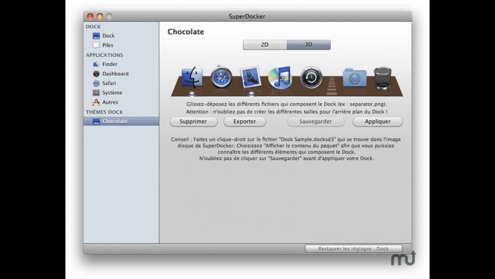
Task: Export the theme with Exporter
Action: click(245, 122)
